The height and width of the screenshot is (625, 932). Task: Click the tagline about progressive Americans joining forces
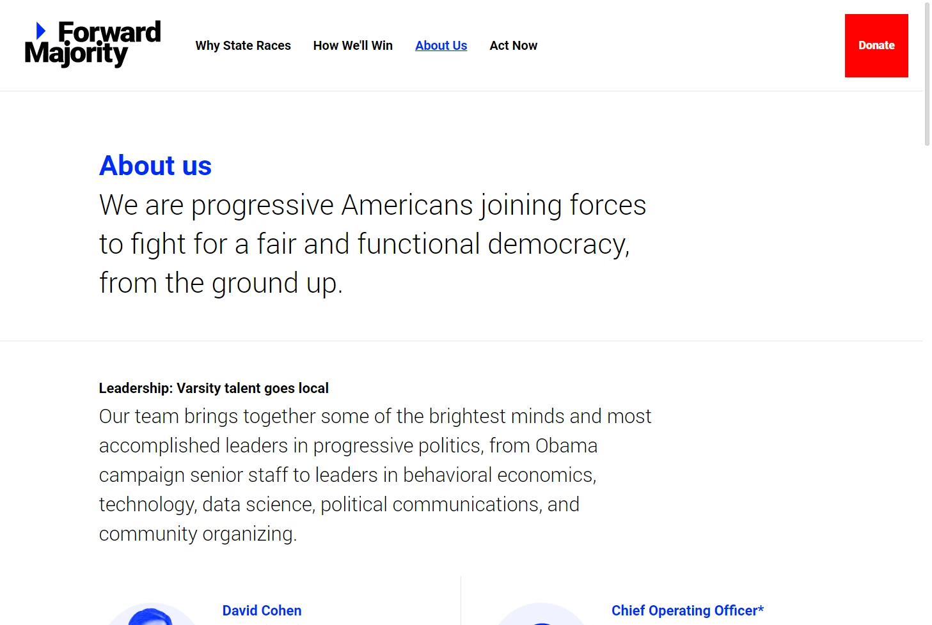(x=373, y=244)
